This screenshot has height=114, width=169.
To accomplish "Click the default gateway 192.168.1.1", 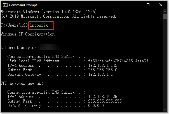I will pos(100,74).
